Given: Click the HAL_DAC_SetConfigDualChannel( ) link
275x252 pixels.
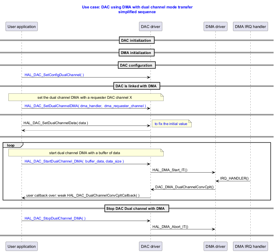Looking at the screenshot, I should point(54,75).
